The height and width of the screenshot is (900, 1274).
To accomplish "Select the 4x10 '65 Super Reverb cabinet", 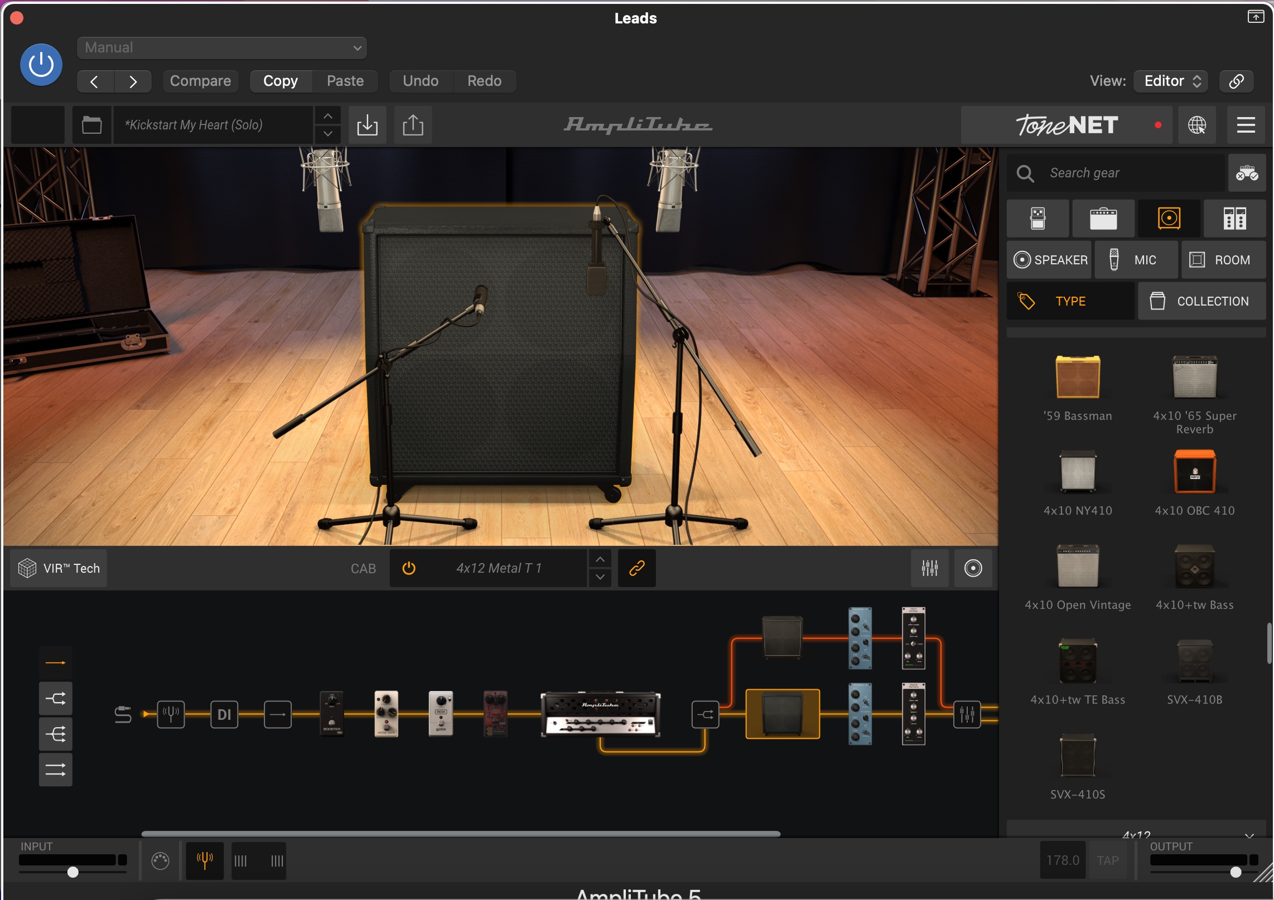I will (1194, 395).
